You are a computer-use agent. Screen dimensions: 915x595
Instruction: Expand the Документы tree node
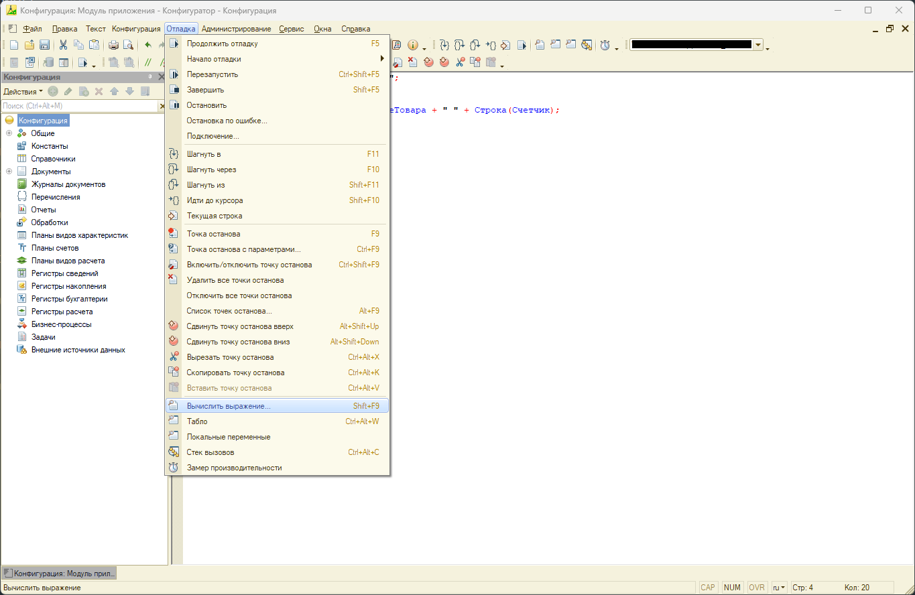(x=9, y=172)
